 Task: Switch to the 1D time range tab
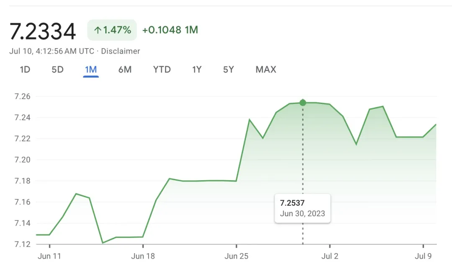point(25,70)
